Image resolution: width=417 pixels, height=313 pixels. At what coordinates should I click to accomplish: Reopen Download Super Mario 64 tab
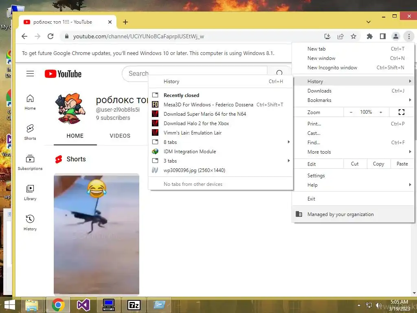pos(221,114)
